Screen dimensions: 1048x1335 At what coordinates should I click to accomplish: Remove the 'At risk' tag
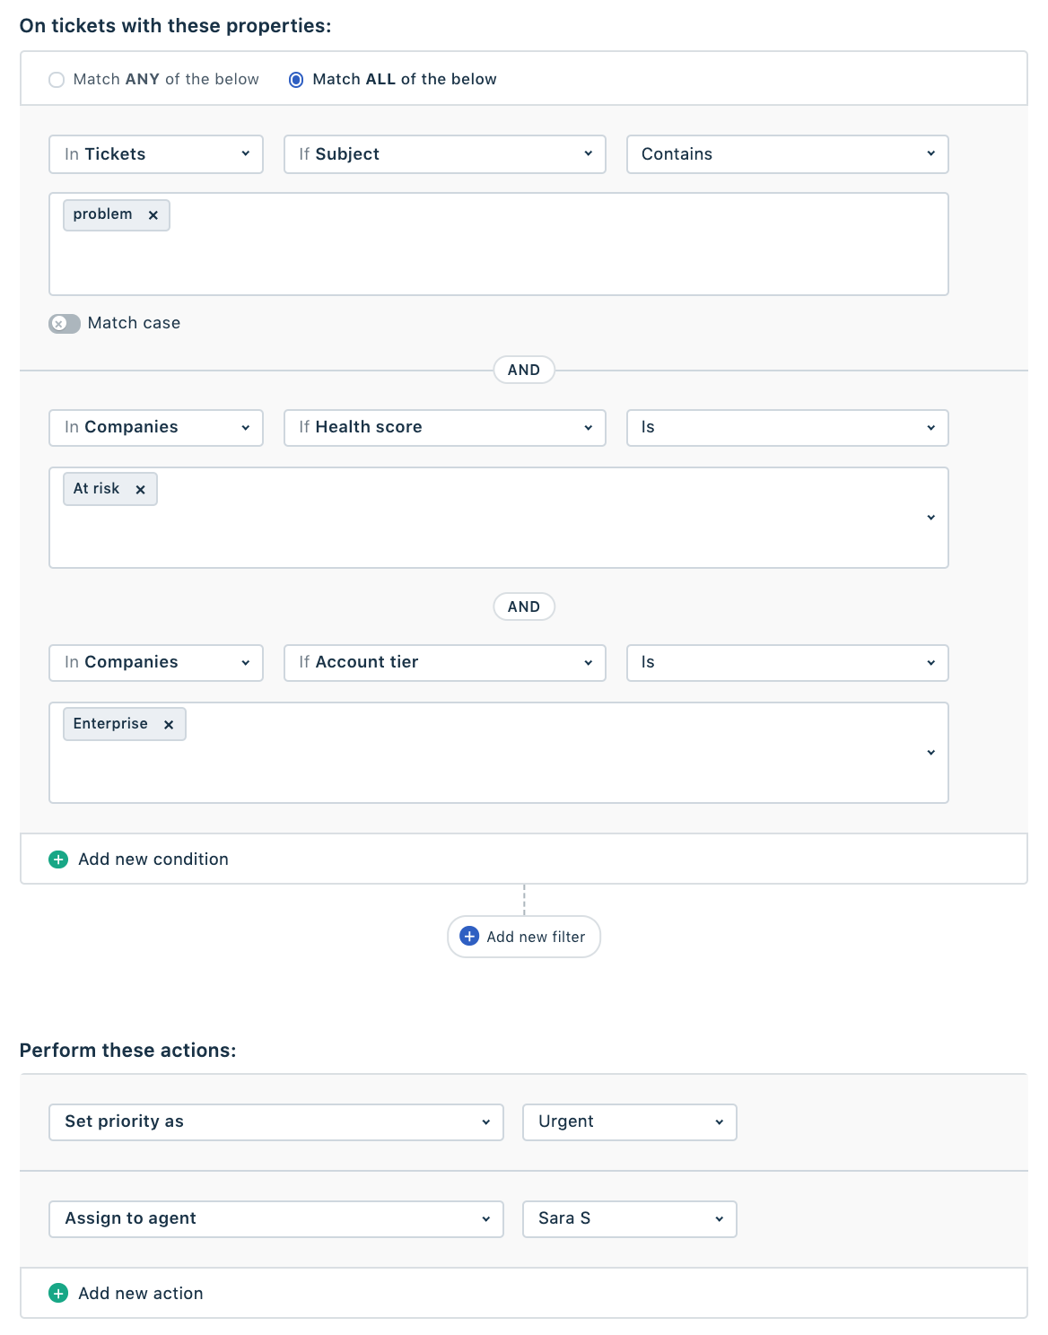[x=140, y=490]
